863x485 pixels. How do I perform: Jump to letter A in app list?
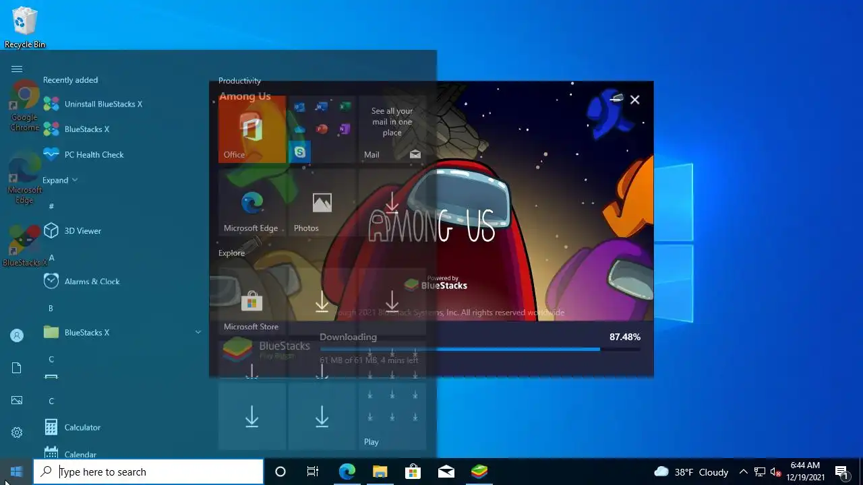coord(51,257)
